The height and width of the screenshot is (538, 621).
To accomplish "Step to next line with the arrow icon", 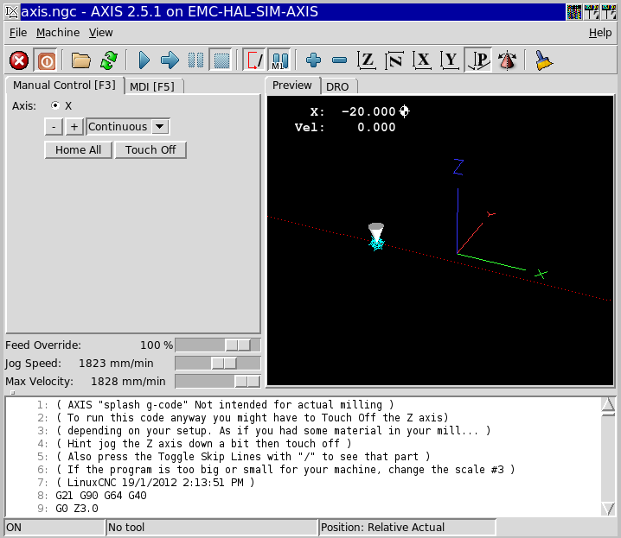I will click(170, 60).
